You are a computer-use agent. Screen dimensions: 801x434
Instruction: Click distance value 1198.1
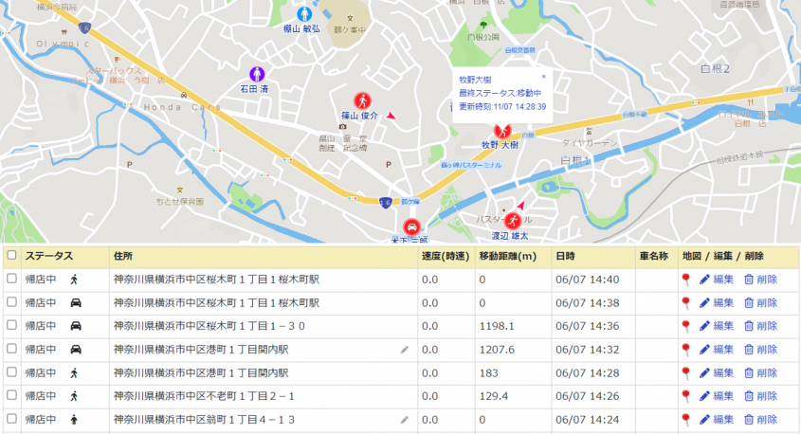pyautogui.click(x=497, y=326)
